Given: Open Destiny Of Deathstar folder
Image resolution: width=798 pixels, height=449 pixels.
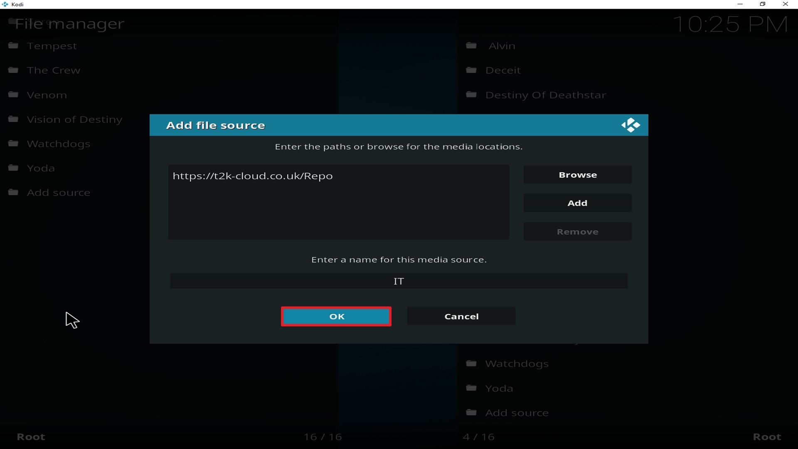Looking at the screenshot, I should 546,95.
